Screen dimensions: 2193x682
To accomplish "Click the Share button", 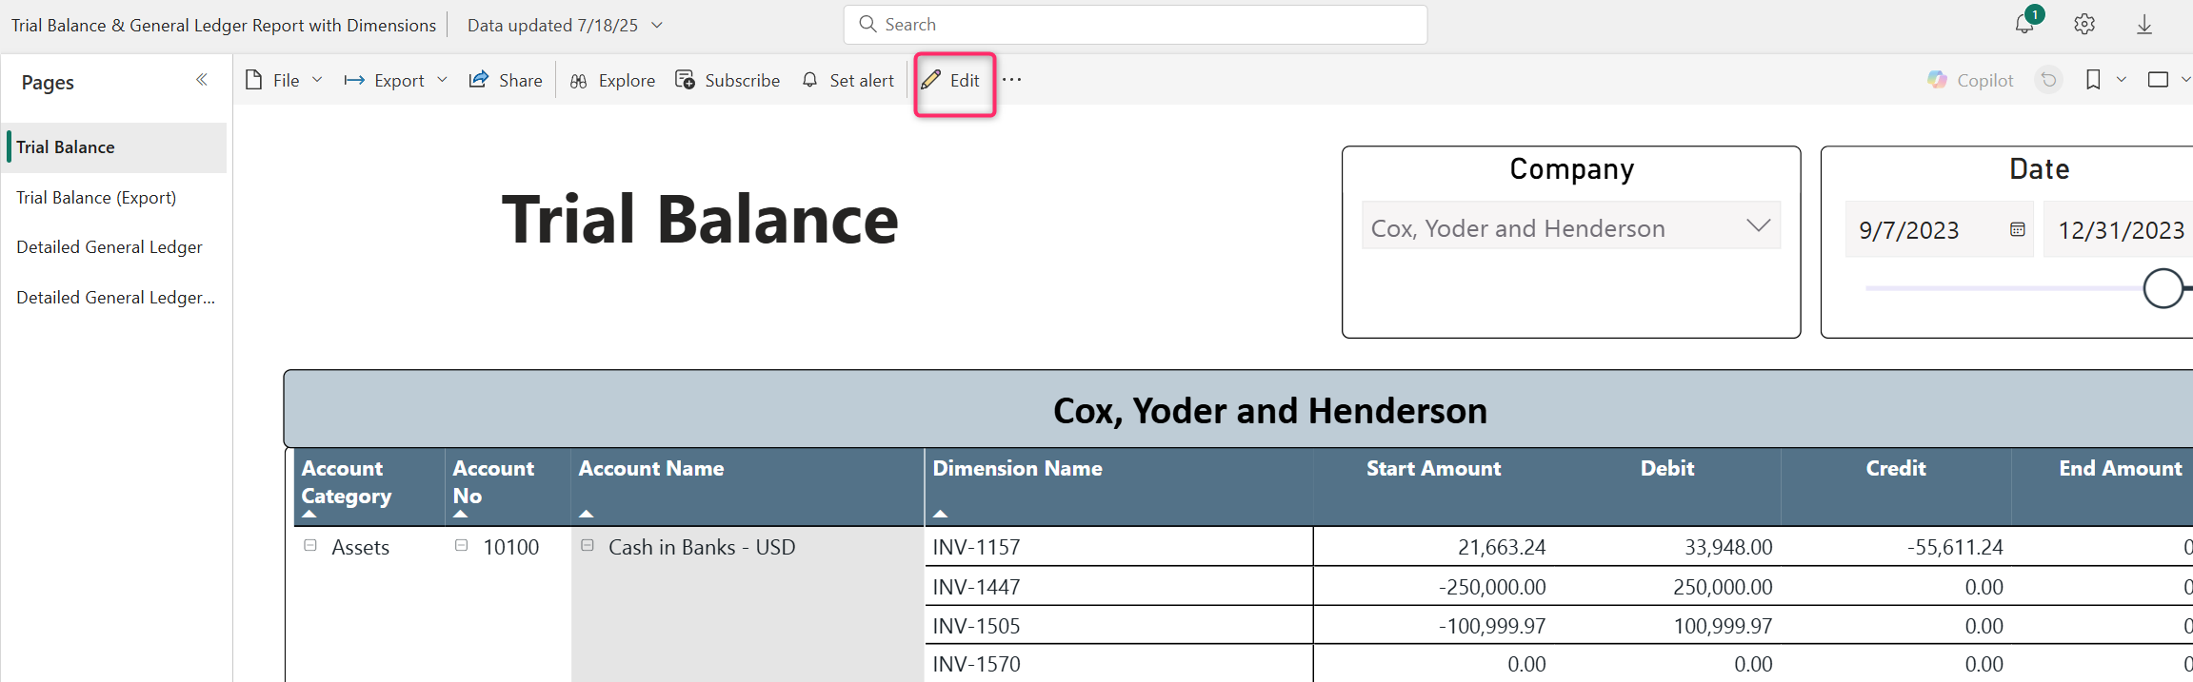I will (x=506, y=81).
